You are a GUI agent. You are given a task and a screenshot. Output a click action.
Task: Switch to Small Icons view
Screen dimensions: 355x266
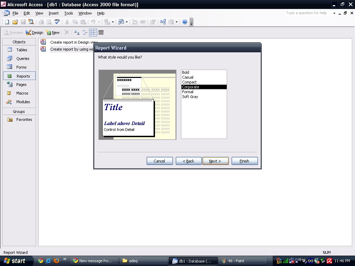[x=85, y=32]
